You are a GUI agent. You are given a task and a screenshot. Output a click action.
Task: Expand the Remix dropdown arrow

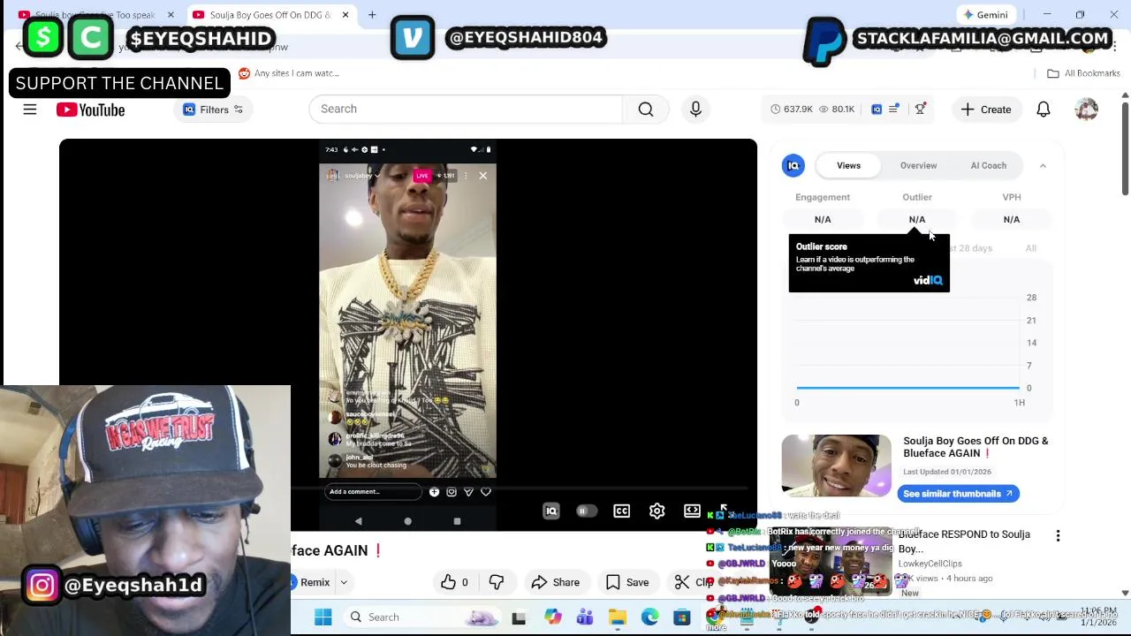[x=344, y=582]
